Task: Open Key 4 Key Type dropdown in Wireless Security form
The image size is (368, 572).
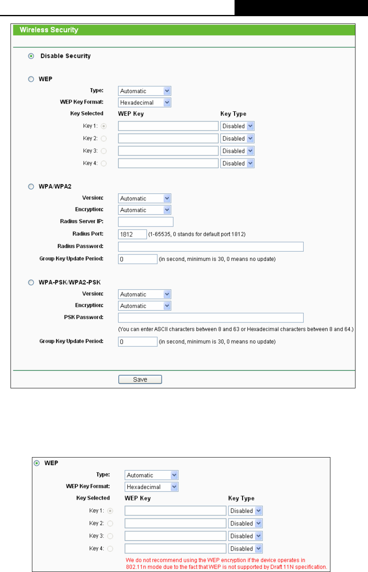Action: [237, 163]
